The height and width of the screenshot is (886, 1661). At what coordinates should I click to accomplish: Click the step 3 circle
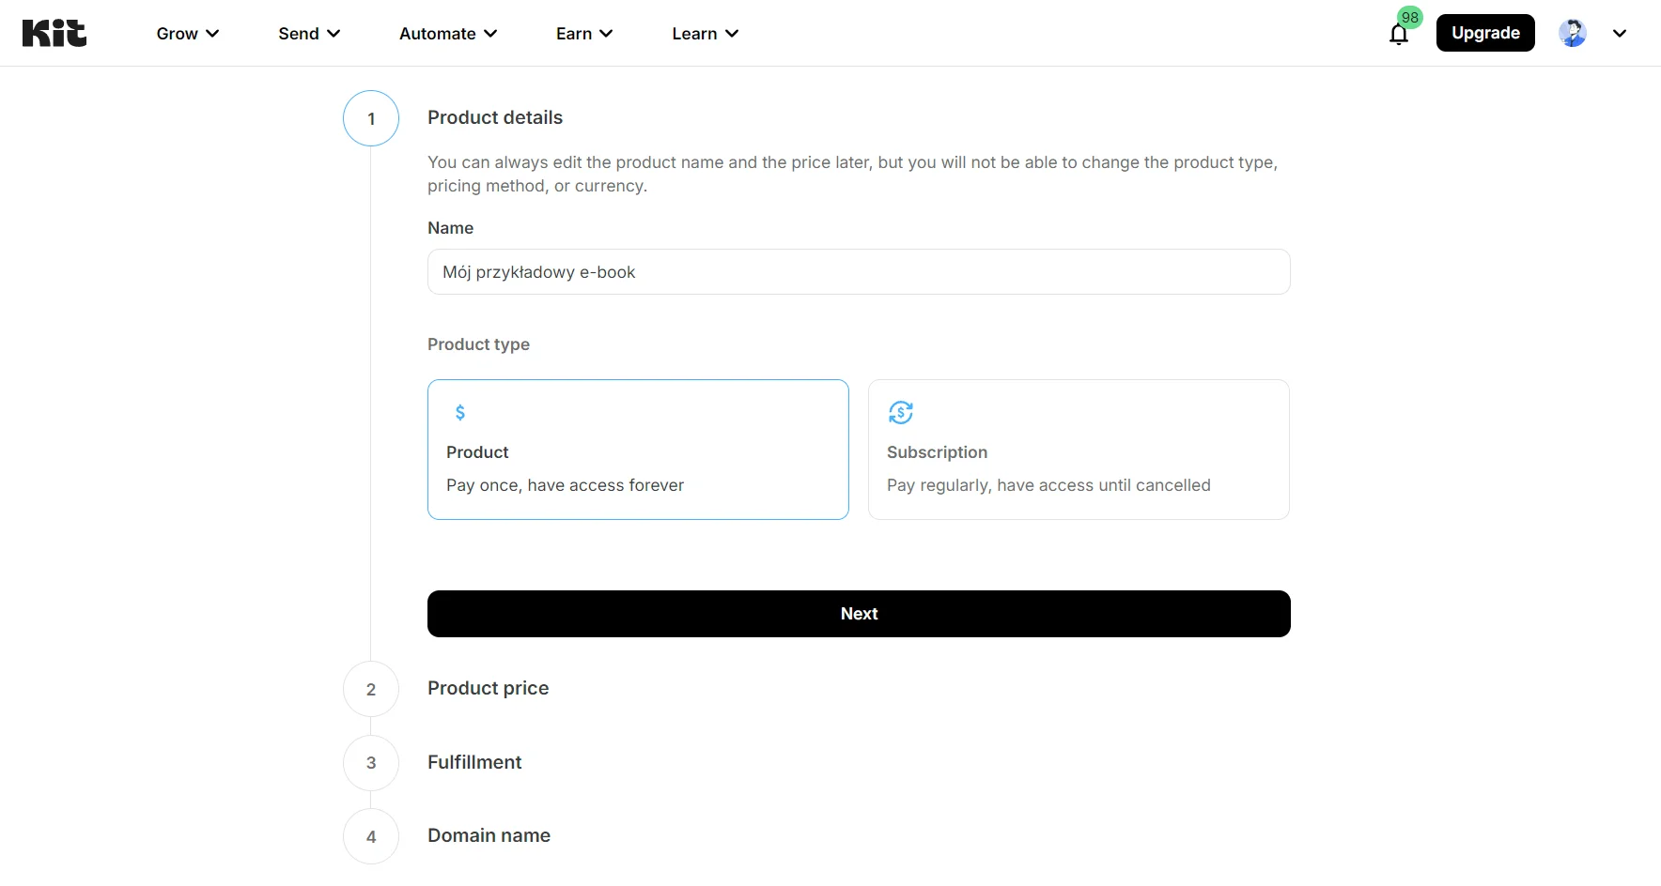pyautogui.click(x=371, y=763)
